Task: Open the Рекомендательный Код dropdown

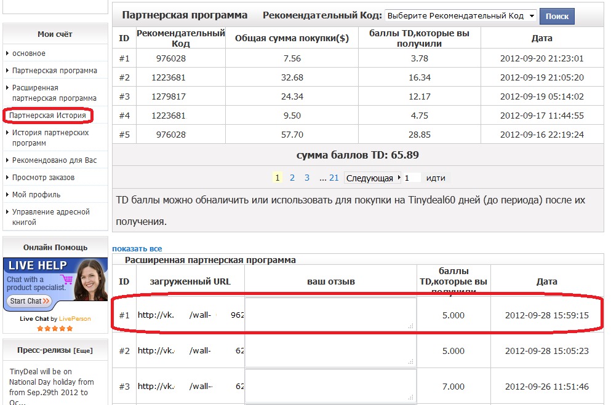Action: [460, 16]
